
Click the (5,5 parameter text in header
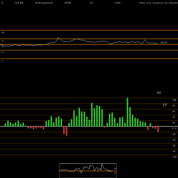point(91,3)
